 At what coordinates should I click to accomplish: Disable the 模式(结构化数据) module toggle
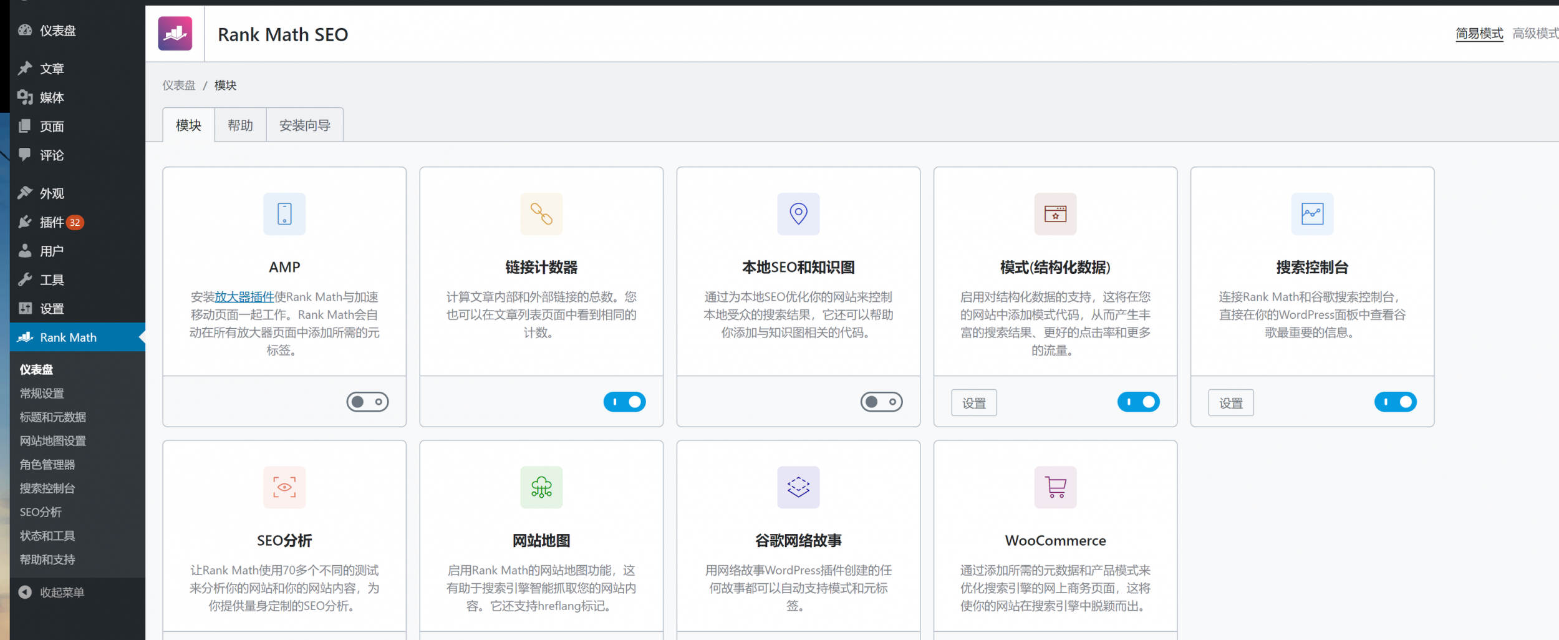coord(1139,402)
